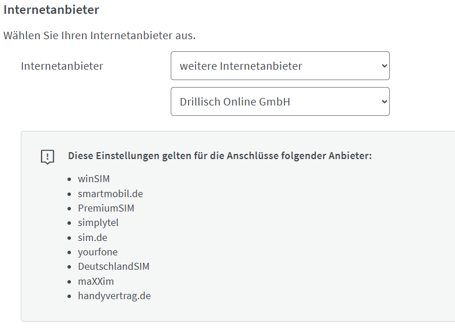Click the bullet point before winSIM
The image size is (455, 332).
70,179
